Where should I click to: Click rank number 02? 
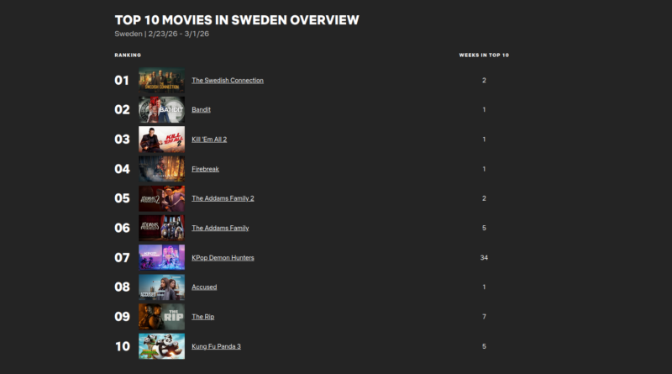pyautogui.click(x=122, y=110)
